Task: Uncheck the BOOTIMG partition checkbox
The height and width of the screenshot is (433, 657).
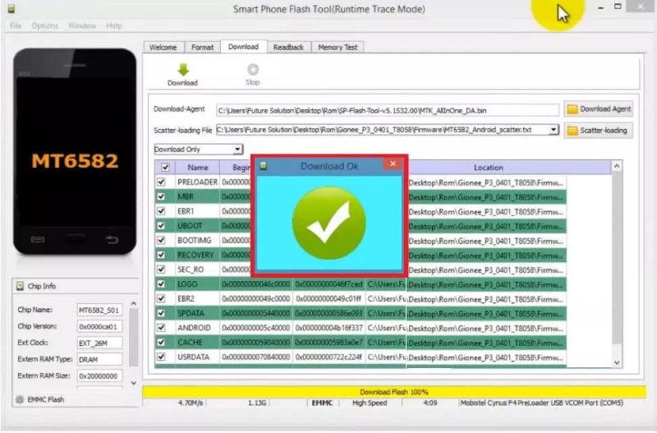Action: (x=161, y=240)
